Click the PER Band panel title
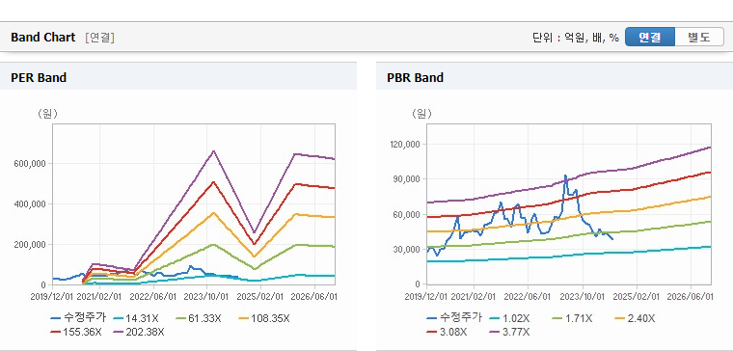 point(39,77)
